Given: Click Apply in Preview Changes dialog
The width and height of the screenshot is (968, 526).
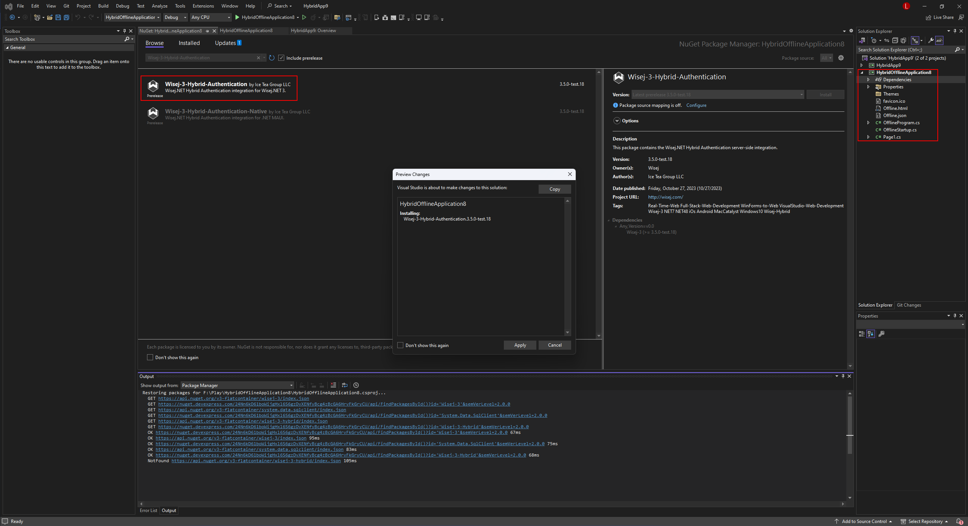Looking at the screenshot, I should tap(520, 345).
